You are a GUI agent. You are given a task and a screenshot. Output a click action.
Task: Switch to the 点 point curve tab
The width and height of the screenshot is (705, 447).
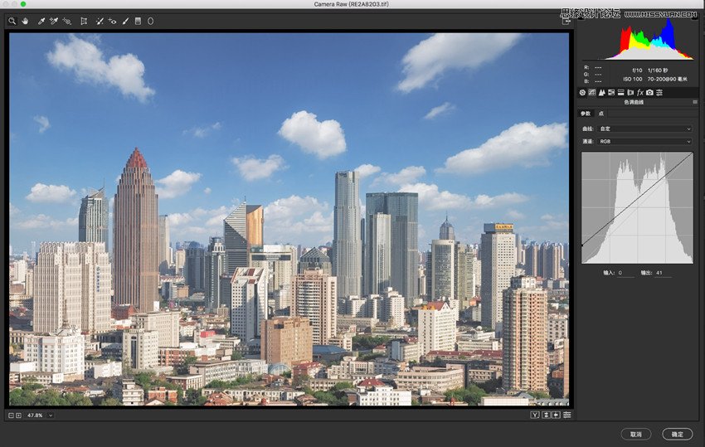[601, 114]
